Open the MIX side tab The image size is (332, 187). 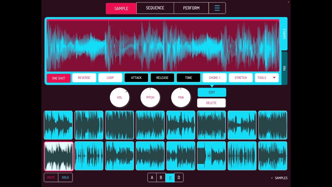285,68
